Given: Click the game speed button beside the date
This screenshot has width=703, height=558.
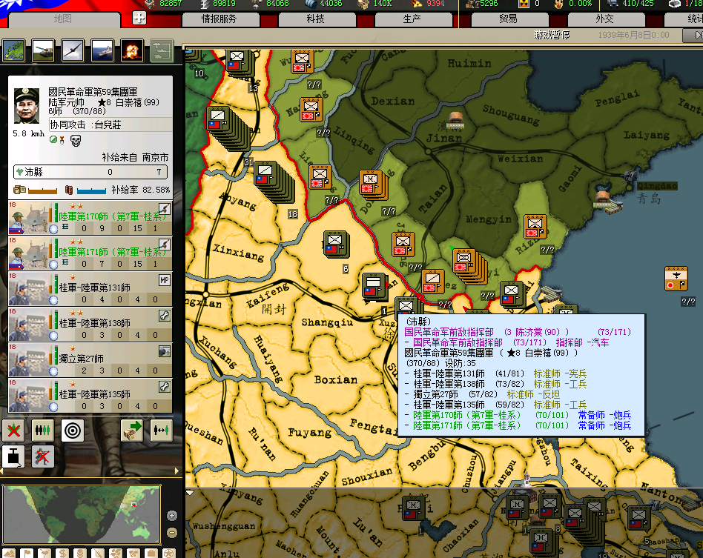Looking at the screenshot, I should point(693,35).
